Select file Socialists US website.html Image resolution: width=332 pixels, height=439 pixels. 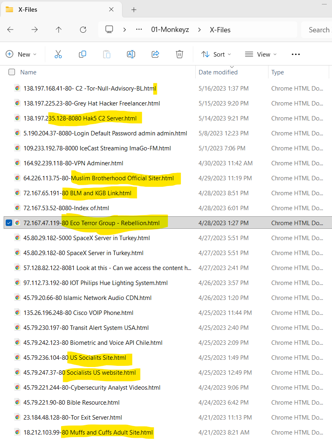point(80,372)
